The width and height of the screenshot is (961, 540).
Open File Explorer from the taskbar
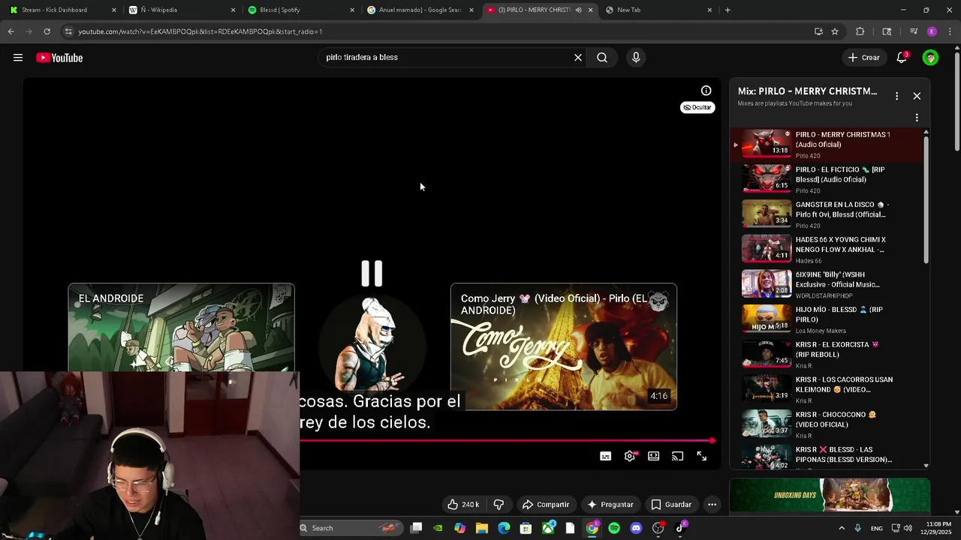(x=482, y=528)
